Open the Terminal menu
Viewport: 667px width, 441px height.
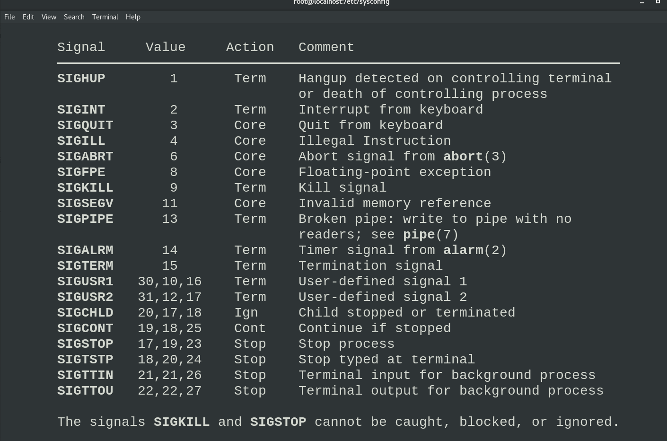tap(105, 17)
